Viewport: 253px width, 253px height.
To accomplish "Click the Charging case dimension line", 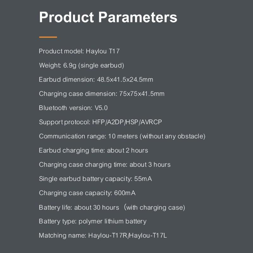I will point(102,94).
